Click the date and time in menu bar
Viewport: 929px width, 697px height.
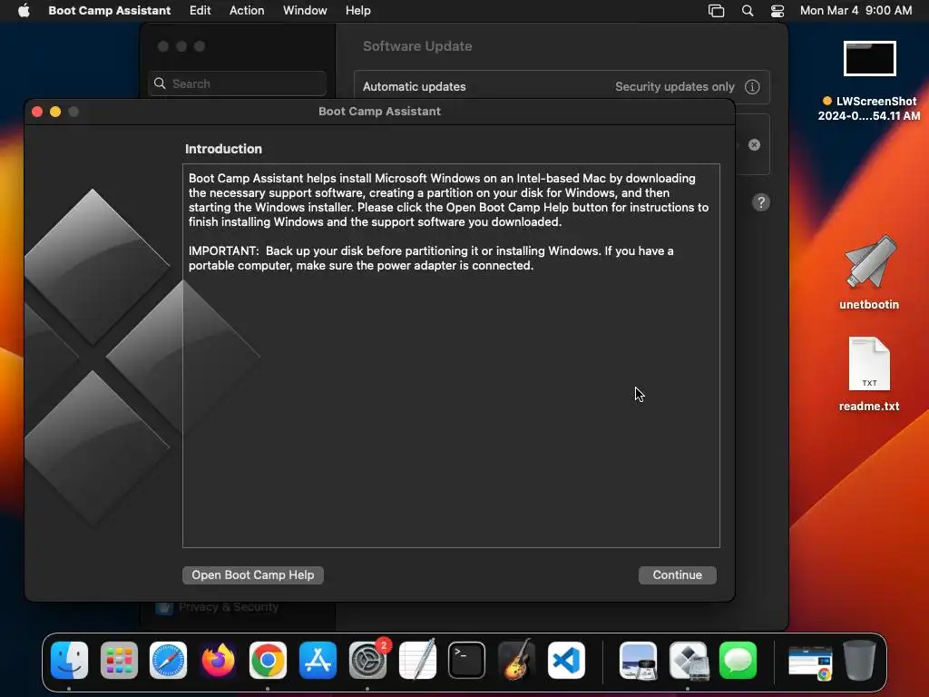(x=856, y=10)
